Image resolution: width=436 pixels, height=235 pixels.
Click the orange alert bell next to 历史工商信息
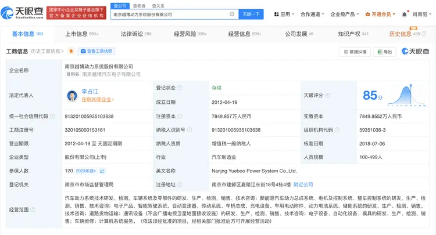[x=71, y=51]
